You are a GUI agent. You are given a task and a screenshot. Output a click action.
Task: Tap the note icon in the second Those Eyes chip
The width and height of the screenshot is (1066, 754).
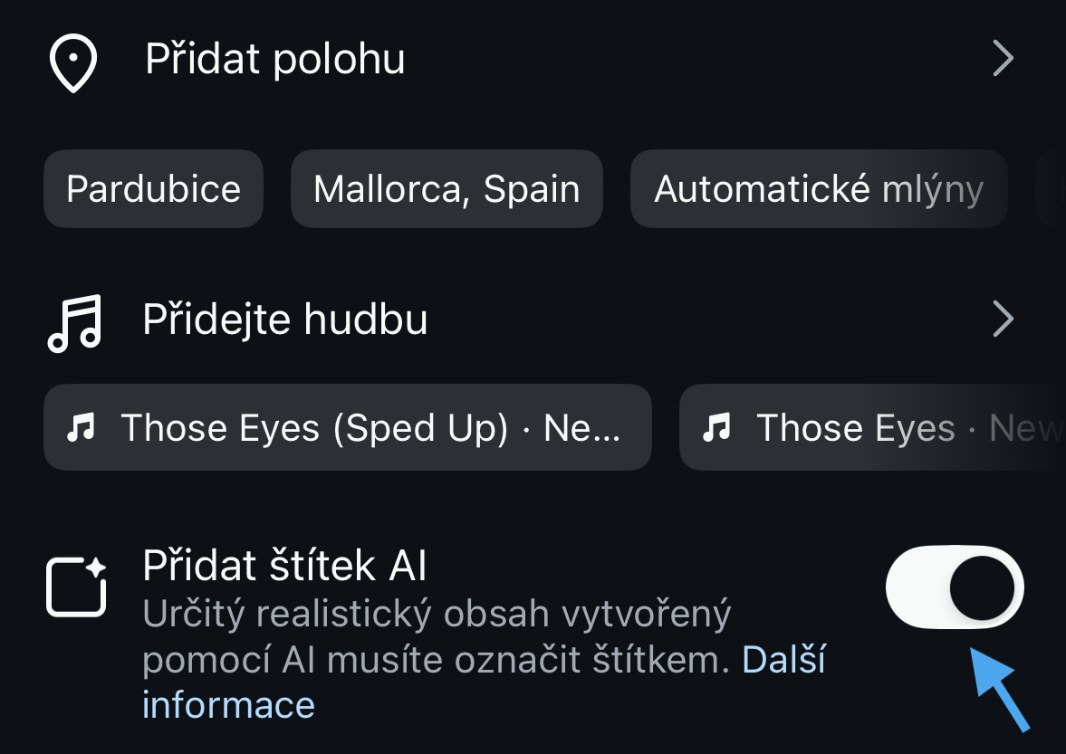(717, 428)
